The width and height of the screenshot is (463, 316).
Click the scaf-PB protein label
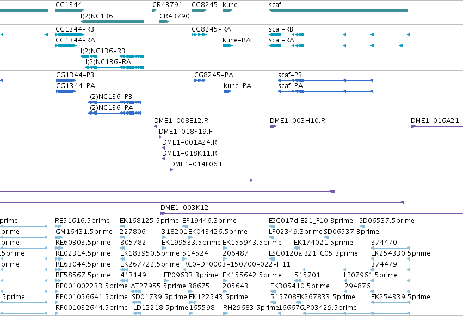(290, 75)
